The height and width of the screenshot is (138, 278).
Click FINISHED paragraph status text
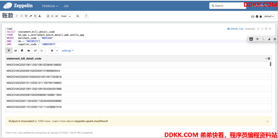[250, 29]
